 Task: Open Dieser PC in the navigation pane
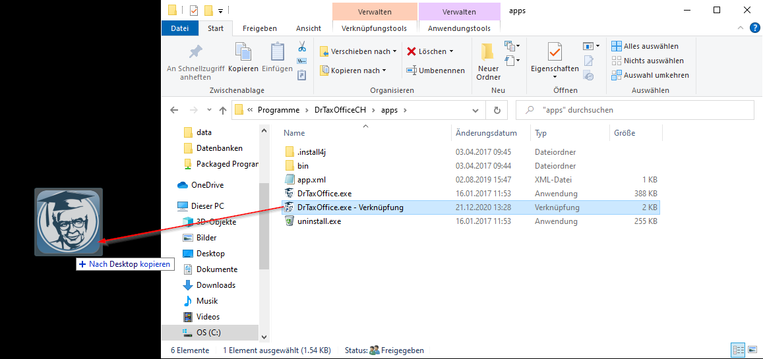tap(200, 206)
